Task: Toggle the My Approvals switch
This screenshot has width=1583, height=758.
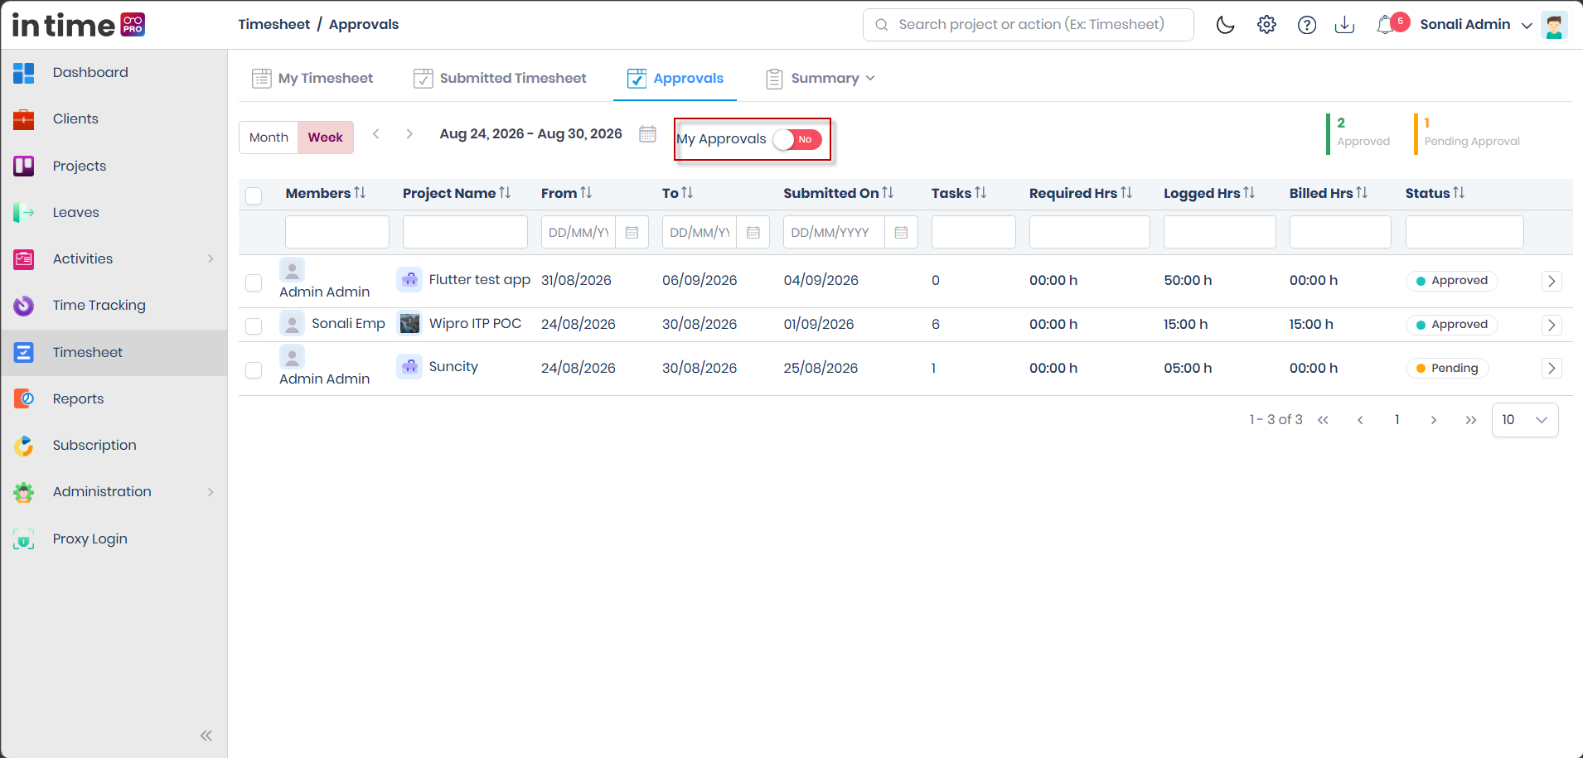Action: [x=797, y=139]
